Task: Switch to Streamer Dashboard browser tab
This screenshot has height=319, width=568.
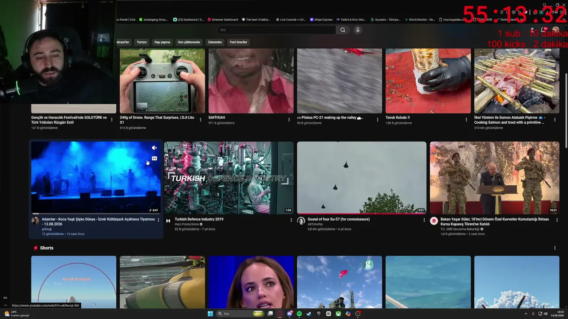Action: pos(222,19)
